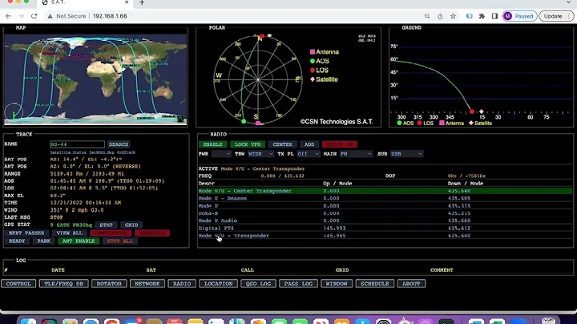The height and width of the screenshot is (324, 577).
Task: Open the TBW WIDE dropdown
Action: [x=260, y=154]
